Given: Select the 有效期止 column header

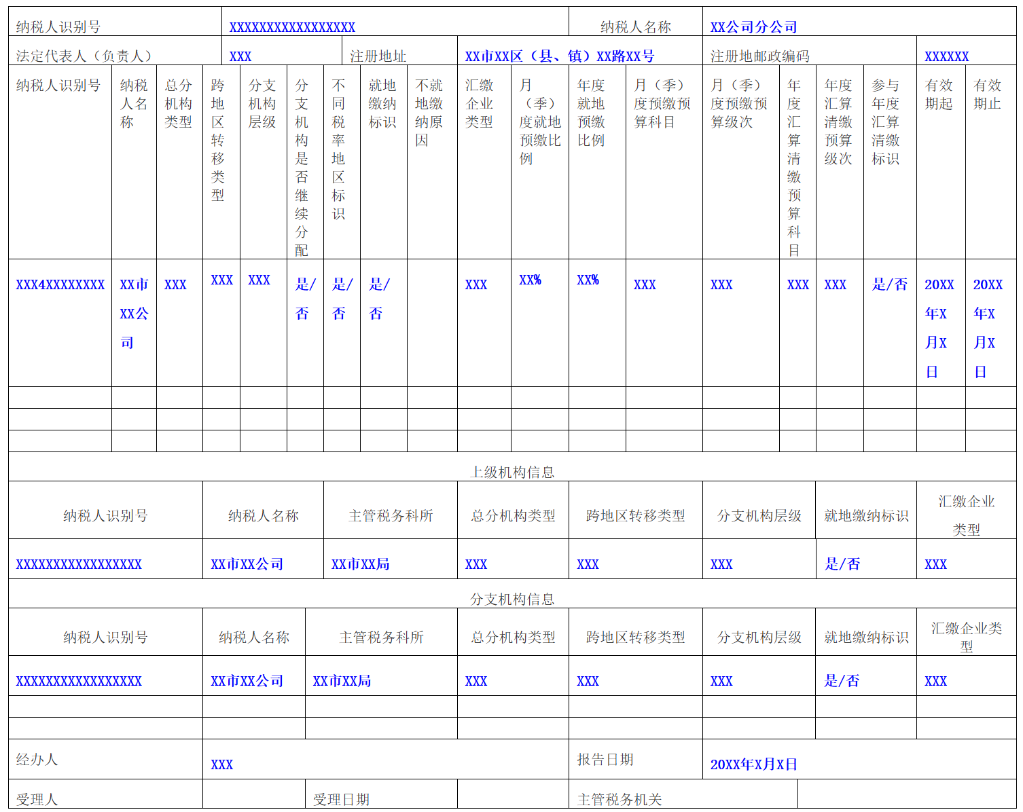Looking at the screenshot, I should click(988, 94).
